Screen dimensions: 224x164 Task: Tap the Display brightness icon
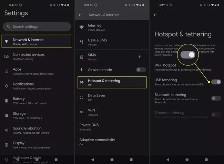[7, 145]
